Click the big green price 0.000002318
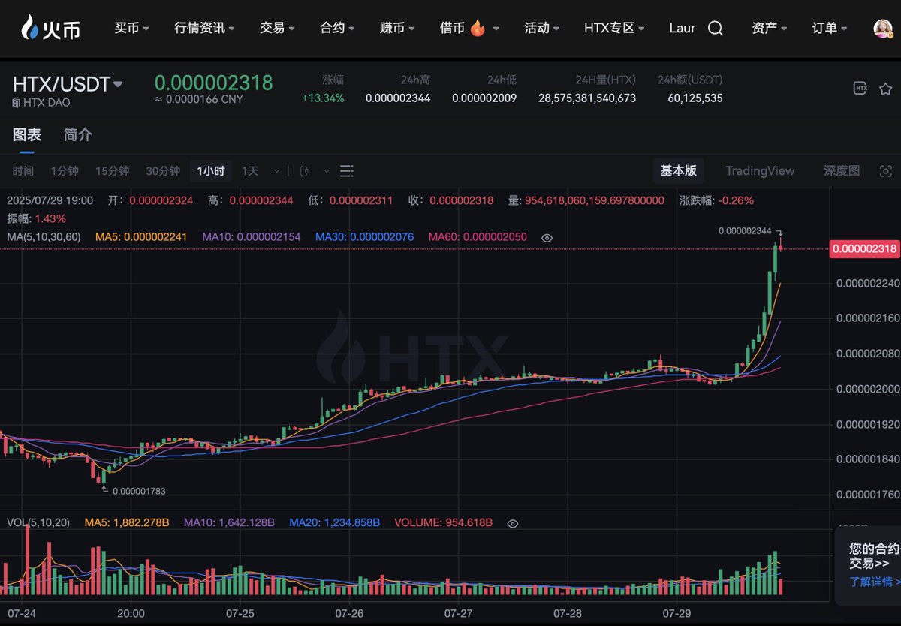 point(214,82)
